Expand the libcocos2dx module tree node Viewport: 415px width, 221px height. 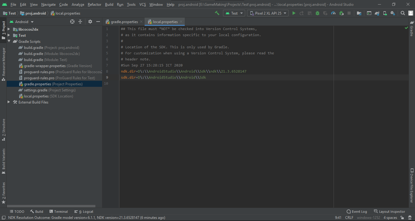(9, 29)
